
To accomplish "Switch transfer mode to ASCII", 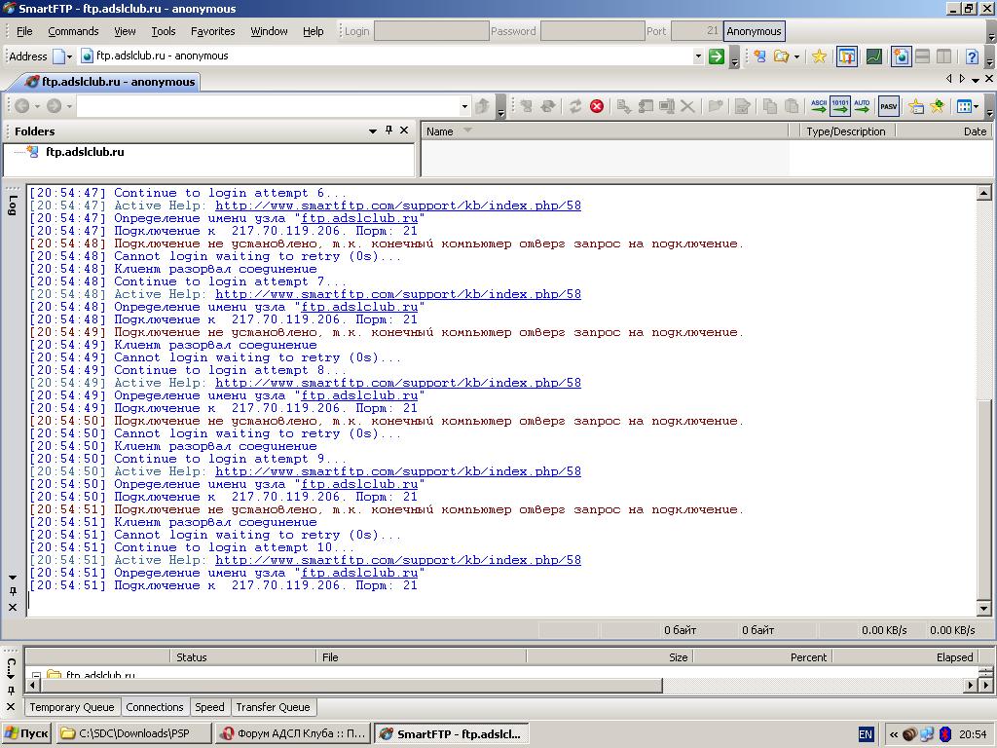I will (819, 106).
